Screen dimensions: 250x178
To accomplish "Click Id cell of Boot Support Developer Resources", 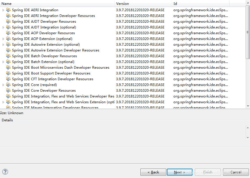I will click(x=201, y=73).
